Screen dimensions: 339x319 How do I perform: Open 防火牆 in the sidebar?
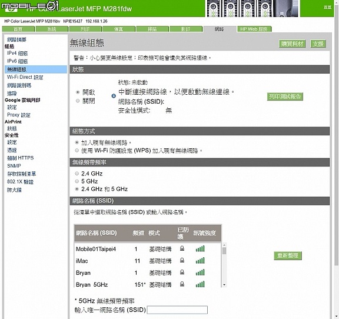14,190
